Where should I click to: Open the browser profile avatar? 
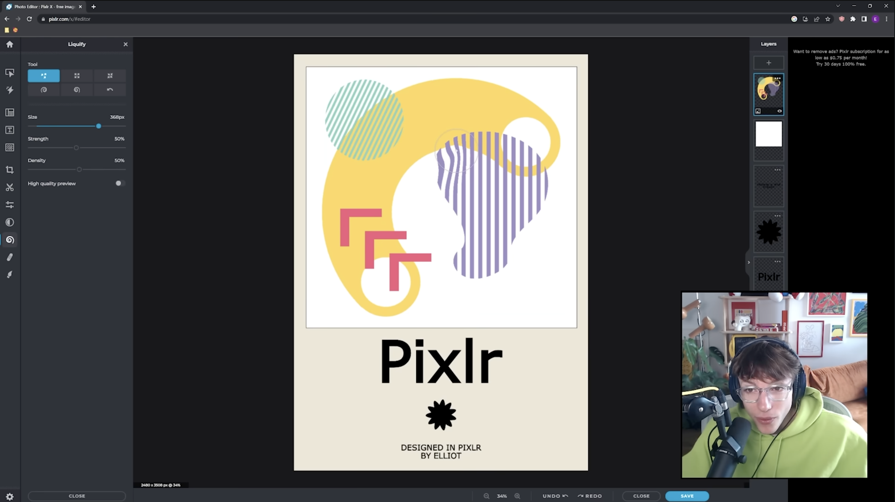(x=875, y=19)
